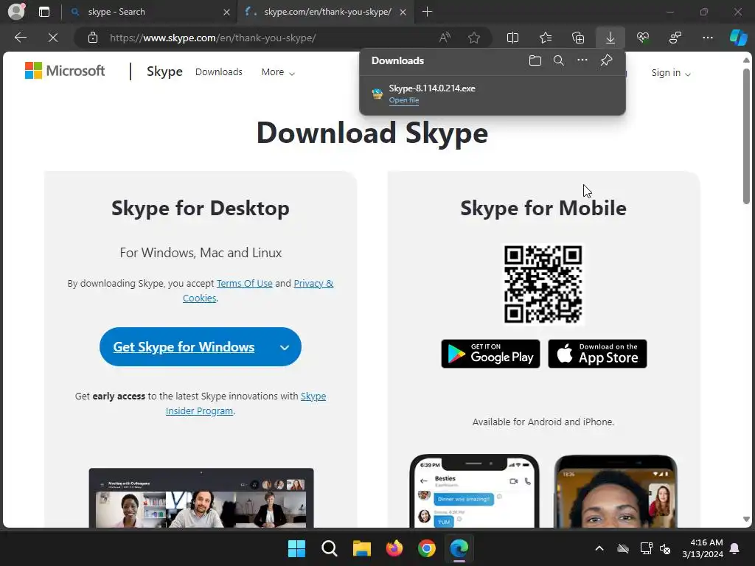Image resolution: width=755 pixels, height=566 pixels.
Task: Launch Chrome from the taskbar
Action: (x=427, y=548)
